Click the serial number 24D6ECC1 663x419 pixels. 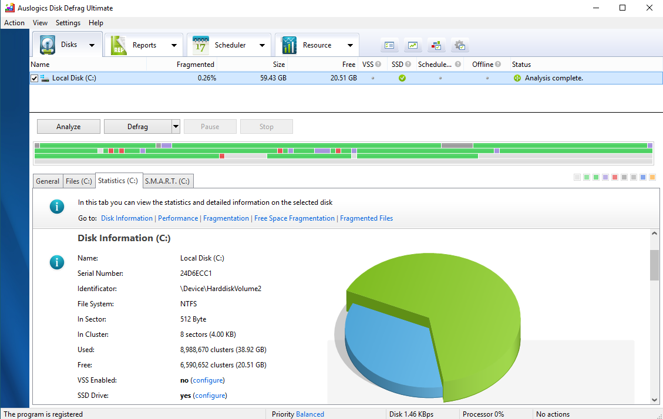tap(196, 273)
